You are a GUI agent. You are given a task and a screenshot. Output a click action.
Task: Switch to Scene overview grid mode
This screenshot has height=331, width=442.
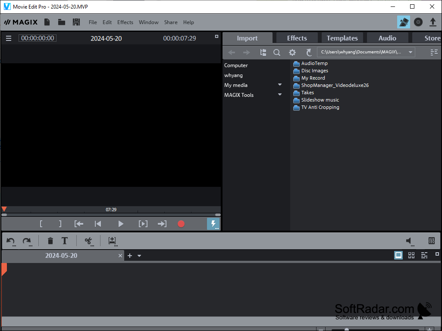[x=411, y=255]
